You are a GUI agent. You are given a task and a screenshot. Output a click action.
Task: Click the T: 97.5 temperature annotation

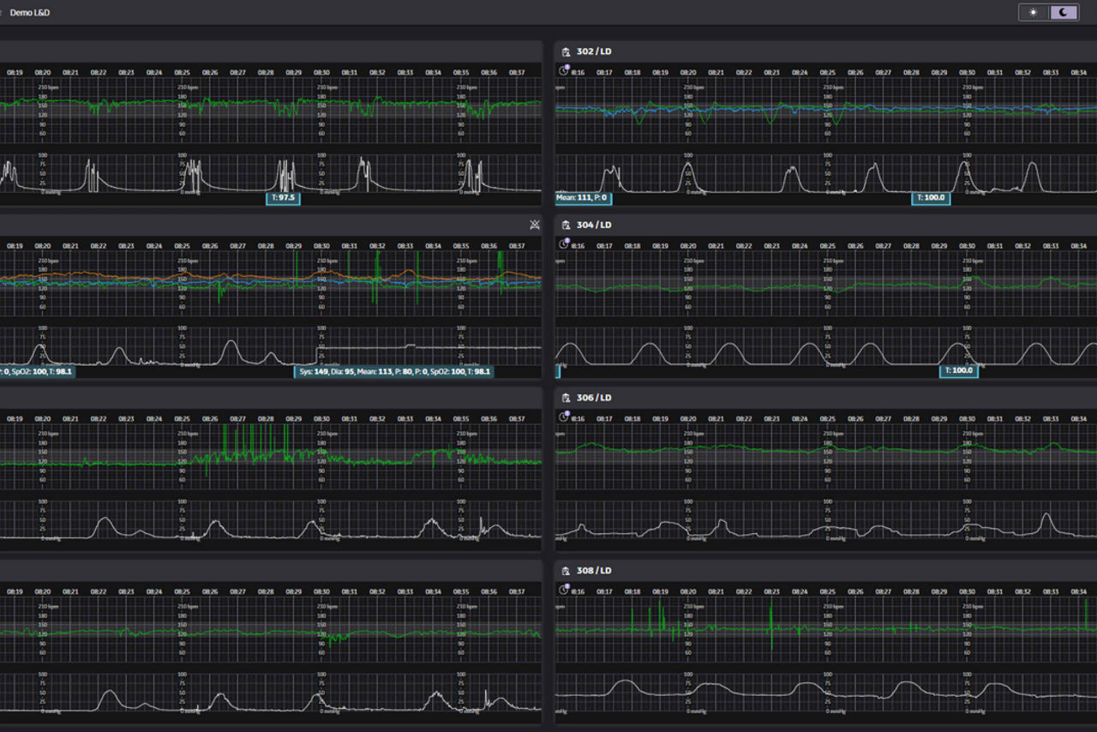click(x=283, y=198)
